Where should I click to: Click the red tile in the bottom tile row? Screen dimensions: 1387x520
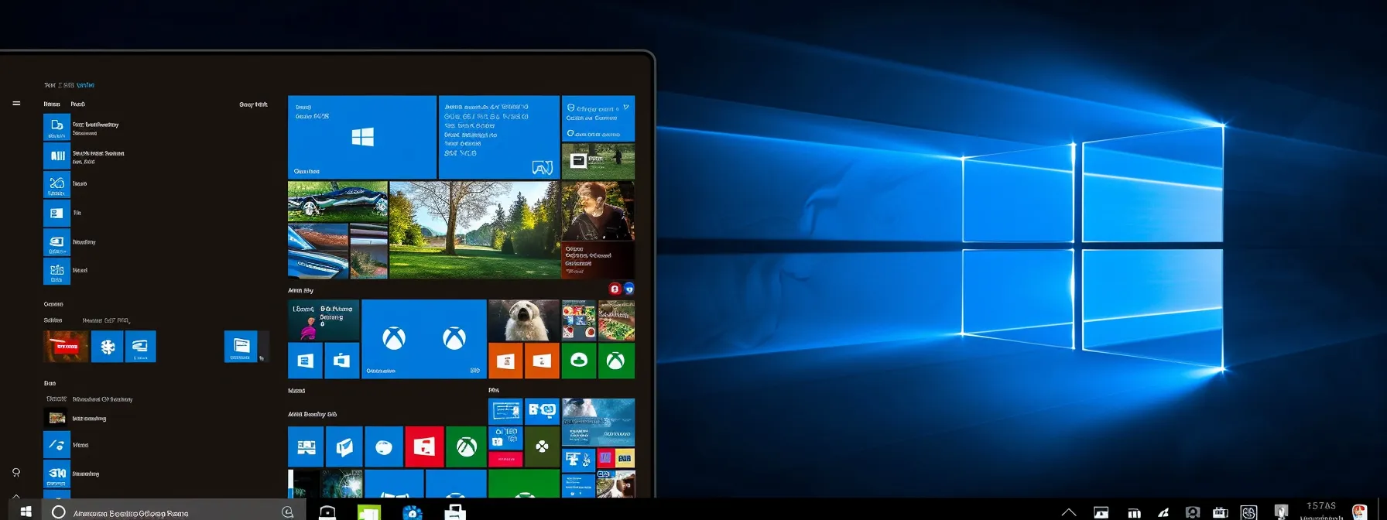(424, 446)
